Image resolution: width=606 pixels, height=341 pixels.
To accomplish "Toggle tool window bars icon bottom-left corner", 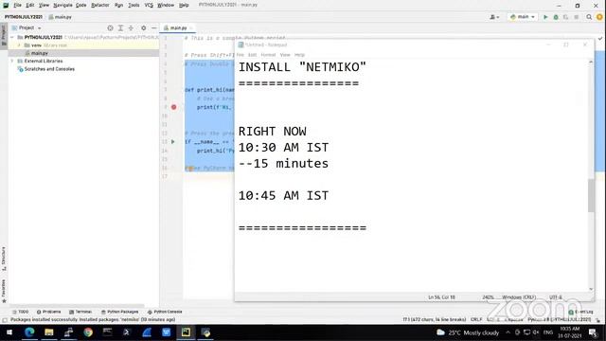I will coord(5,320).
